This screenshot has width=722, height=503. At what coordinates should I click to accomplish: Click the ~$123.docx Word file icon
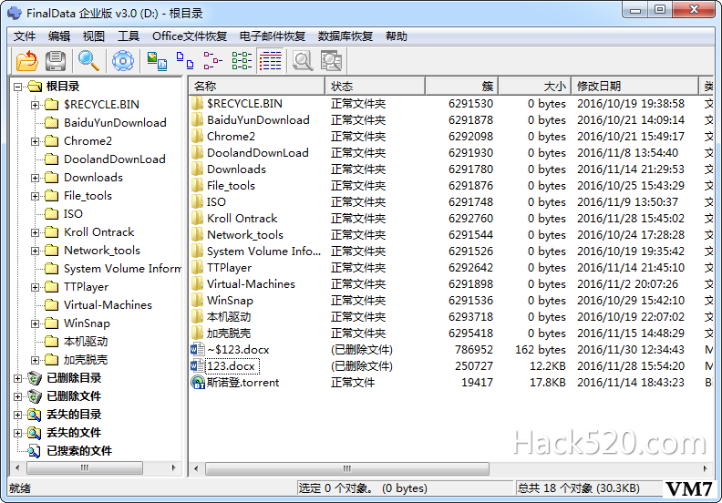(x=198, y=350)
